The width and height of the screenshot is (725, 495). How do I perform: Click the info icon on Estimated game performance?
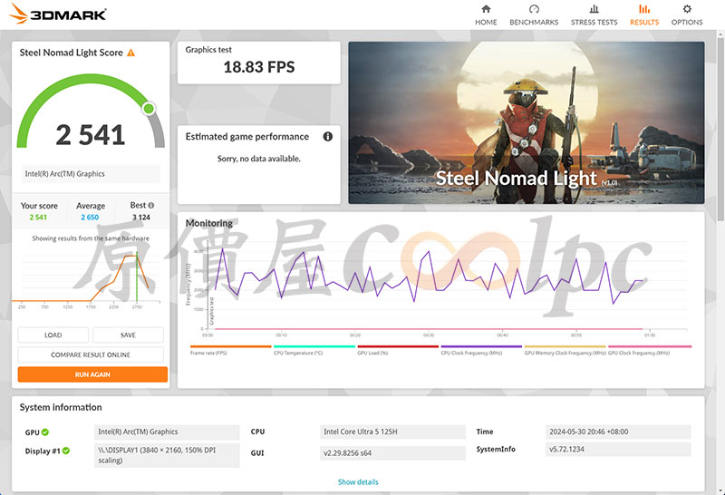tap(328, 137)
